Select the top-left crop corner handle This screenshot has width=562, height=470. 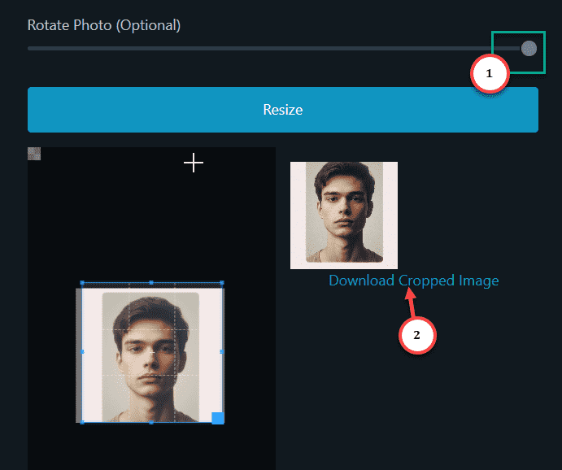82,283
